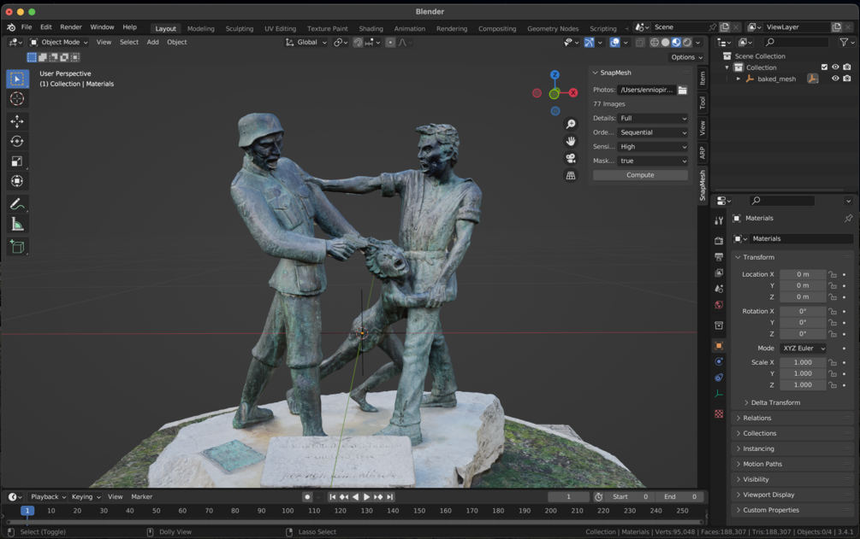Open the Object Mode dropdown

(x=59, y=42)
